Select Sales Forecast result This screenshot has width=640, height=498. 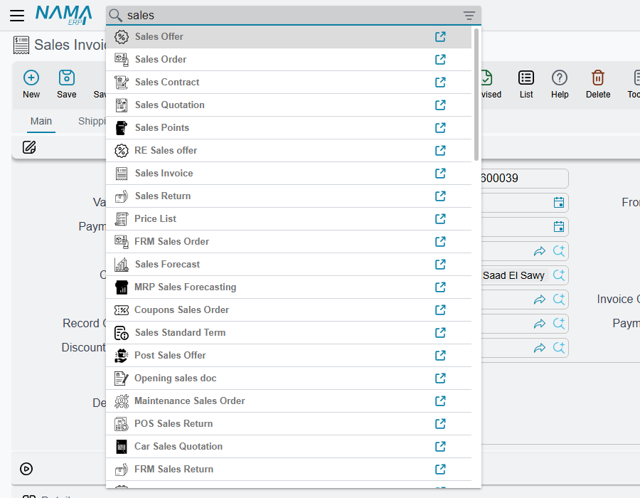point(289,265)
